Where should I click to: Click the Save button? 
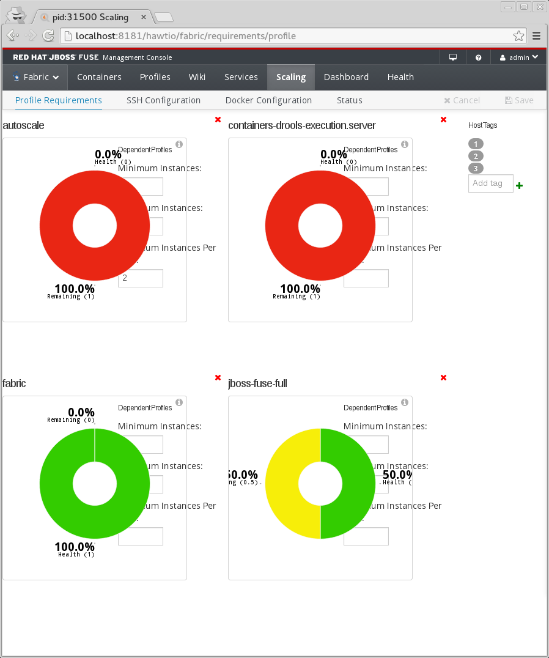[519, 100]
